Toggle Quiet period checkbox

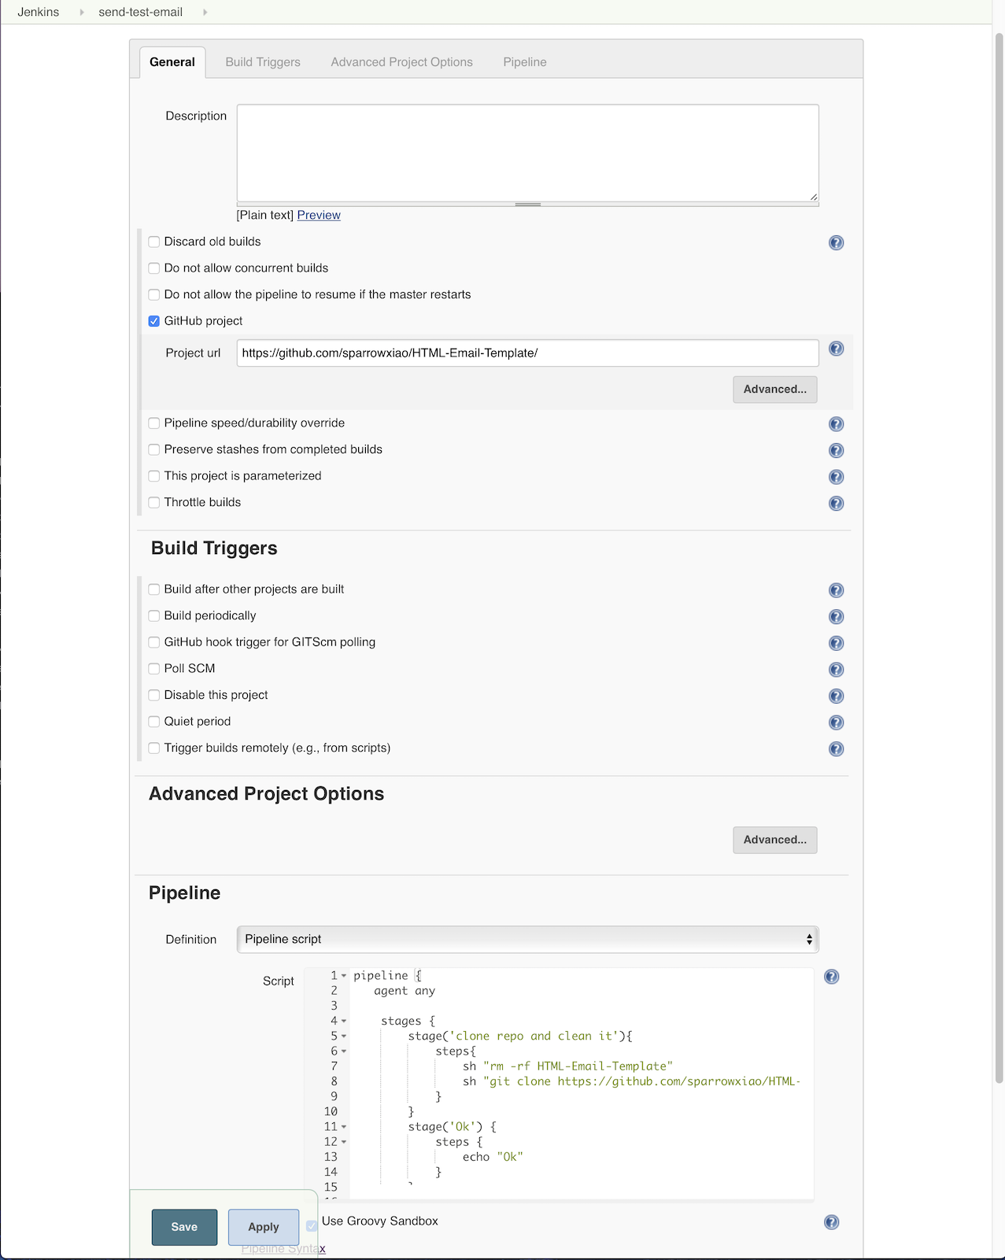click(154, 722)
